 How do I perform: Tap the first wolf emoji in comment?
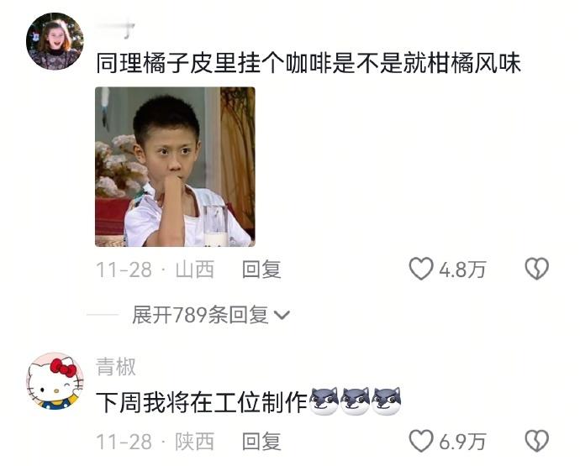[324, 401]
